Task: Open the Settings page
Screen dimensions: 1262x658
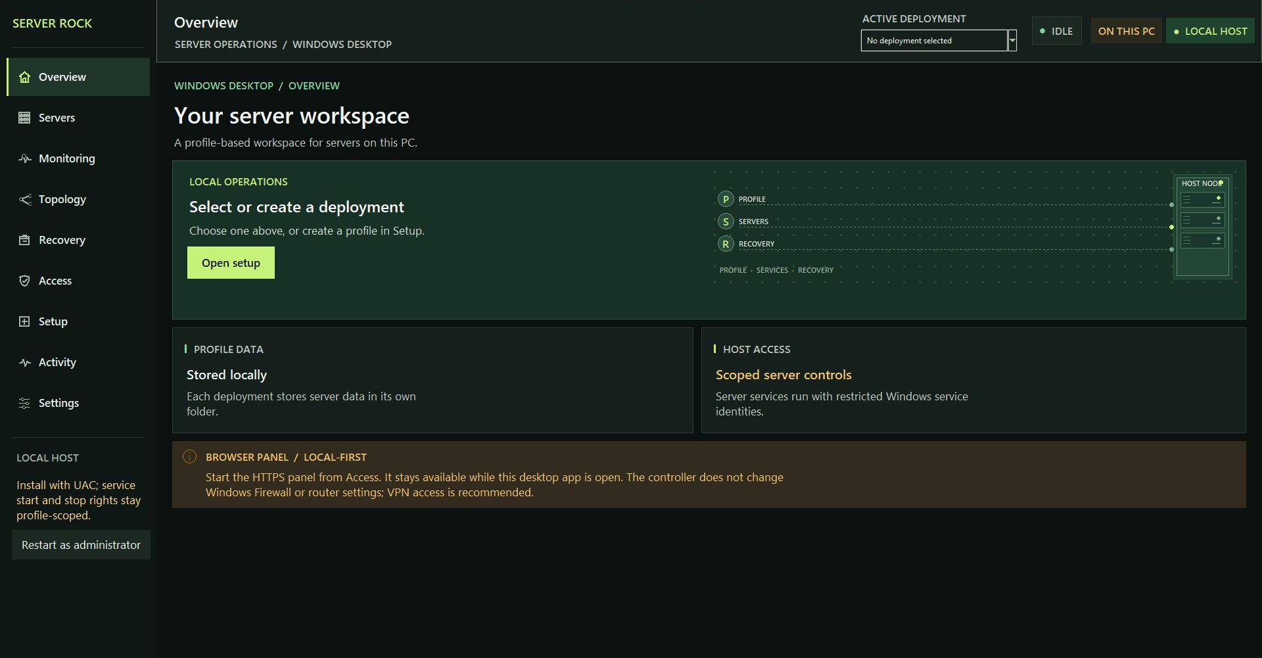Action: click(78, 403)
